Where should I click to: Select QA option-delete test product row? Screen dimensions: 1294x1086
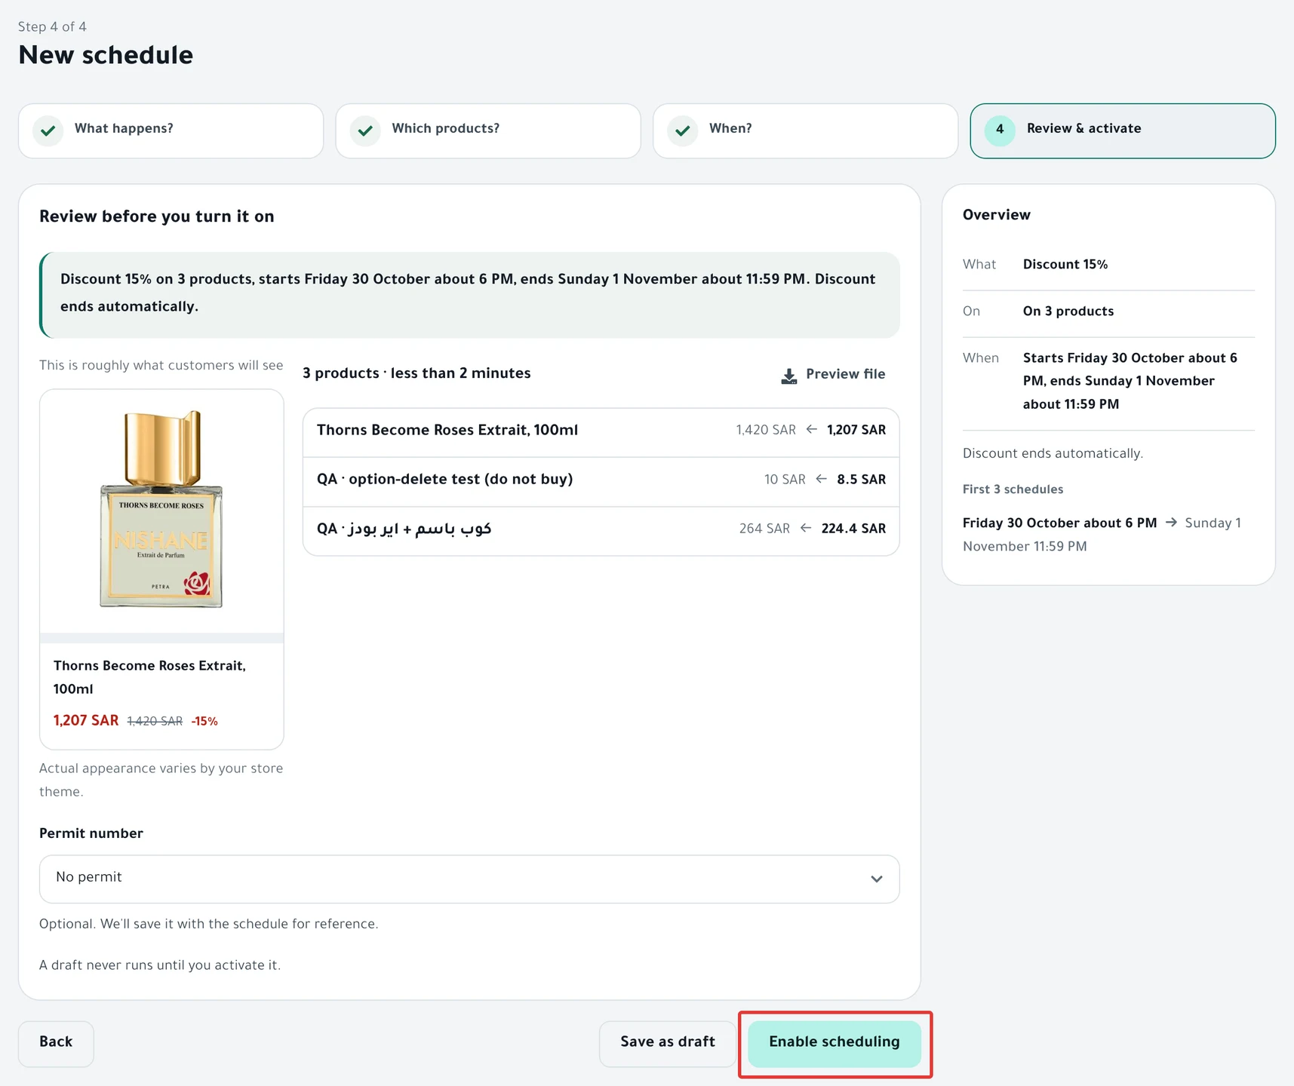coord(601,481)
